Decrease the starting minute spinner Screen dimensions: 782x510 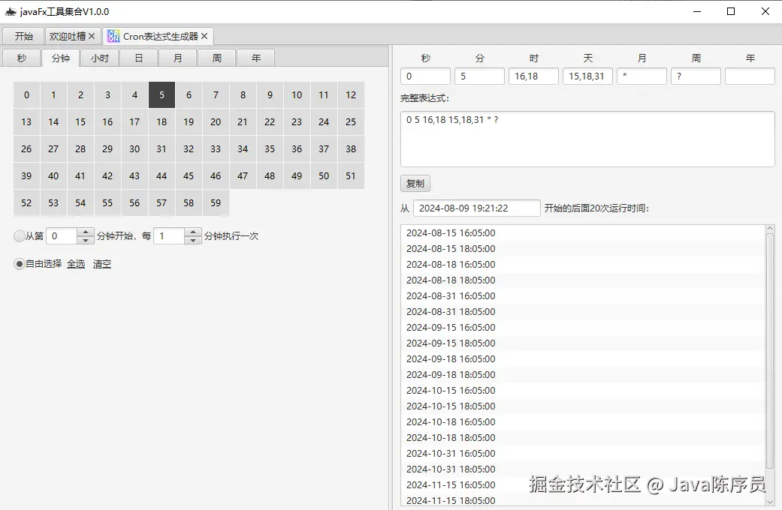(x=86, y=240)
